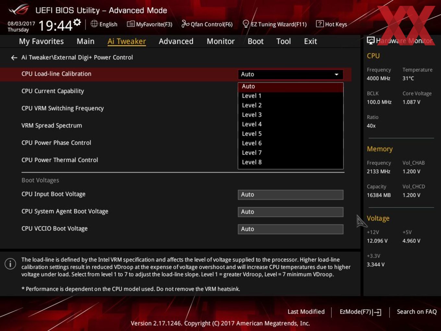Image resolution: width=441 pixels, height=331 pixels.
Task: Click the Voltage heading in Hardware Monitor
Action: click(378, 218)
